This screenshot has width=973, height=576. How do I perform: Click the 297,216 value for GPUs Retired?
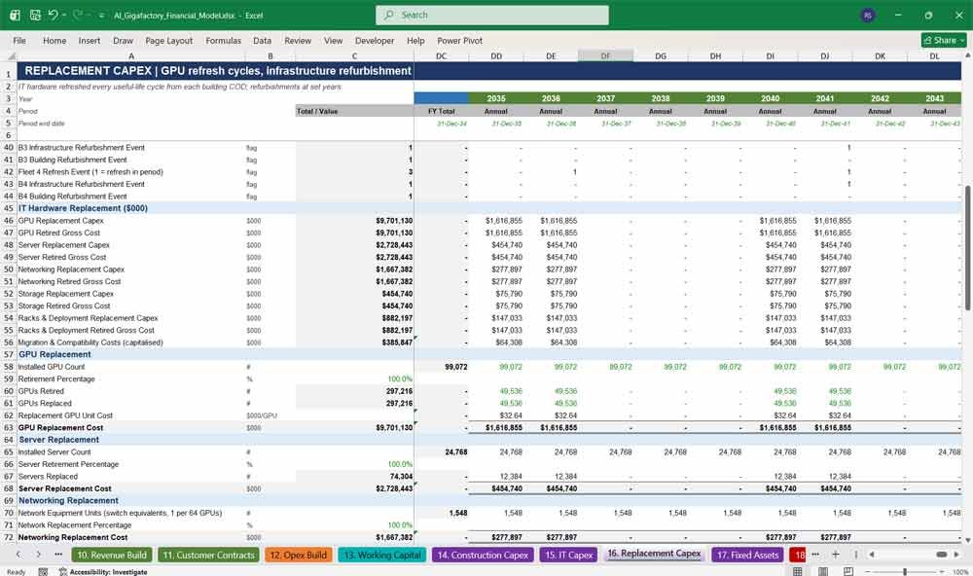399,391
